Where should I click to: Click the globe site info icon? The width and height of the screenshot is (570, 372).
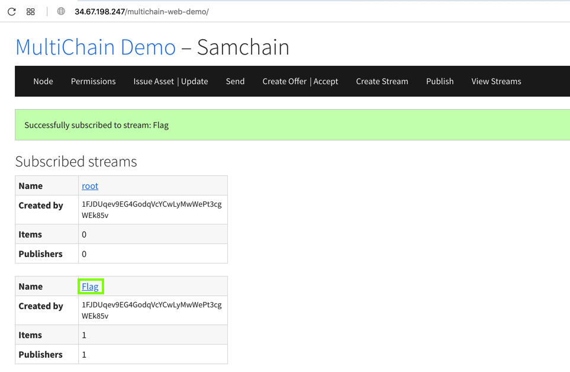[x=61, y=11]
